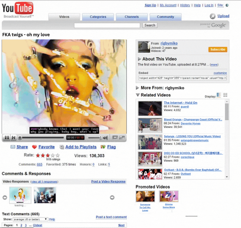Screen dimensions: 241x228
Task: Open uploader Devonte Hynes link
Action: 191,123
